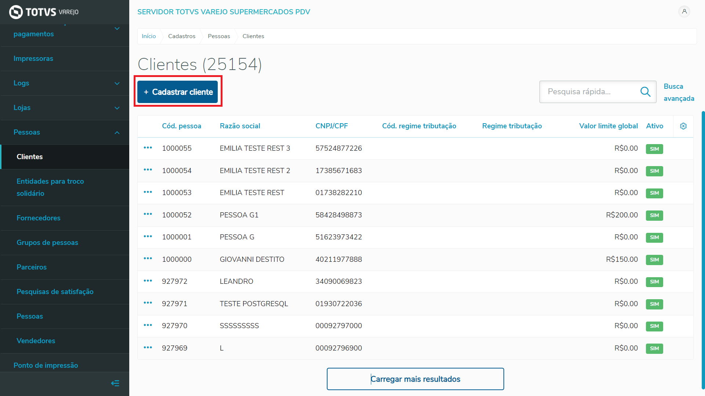Open table column settings gear
The width and height of the screenshot is (705, 396).
tap(683, 126)
